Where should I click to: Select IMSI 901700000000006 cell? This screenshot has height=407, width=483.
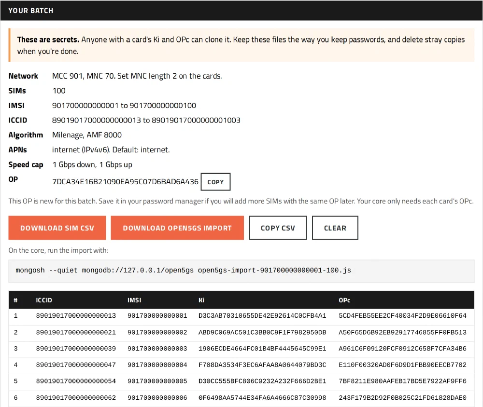(x=157, y=398)
